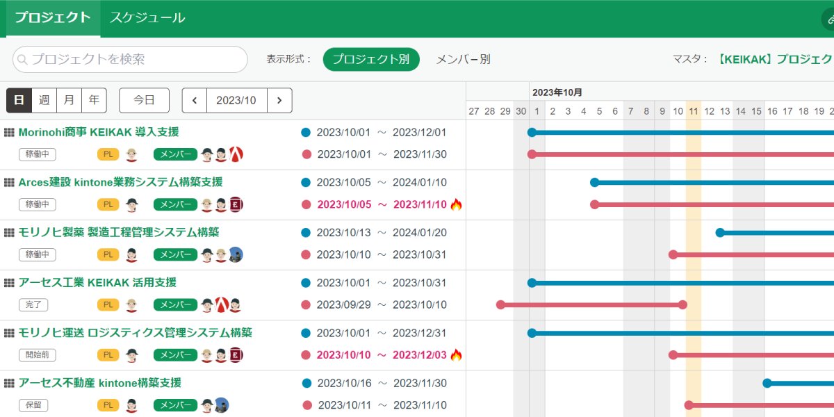Click E member avatar in モリノヒ運送 row
The height and width of the screenshot is (417, 834).
point(236,354)
